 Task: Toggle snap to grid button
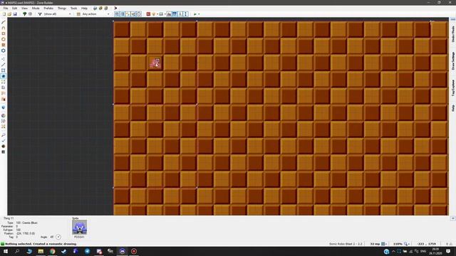click(x=117, y=14)
